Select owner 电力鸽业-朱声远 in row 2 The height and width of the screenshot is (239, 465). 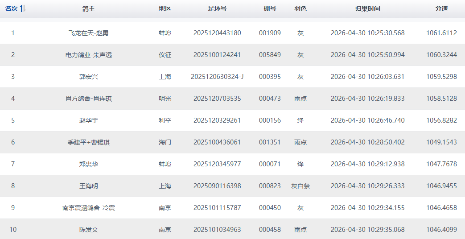[88, 55]
